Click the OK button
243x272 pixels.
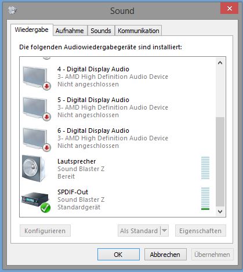click(118, 255)
